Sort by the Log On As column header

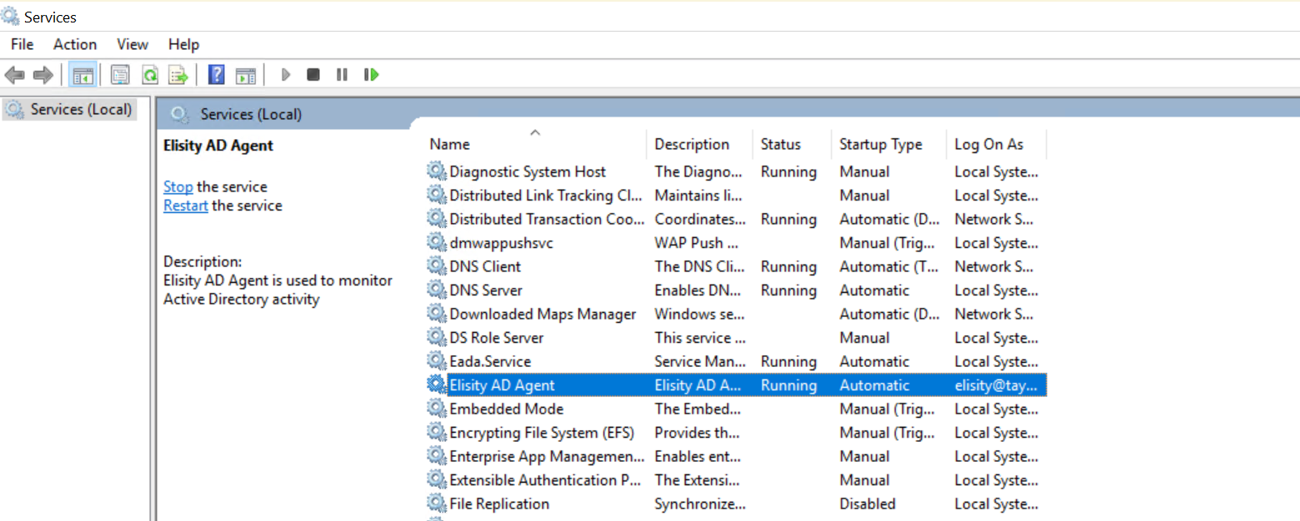[997, 144]
